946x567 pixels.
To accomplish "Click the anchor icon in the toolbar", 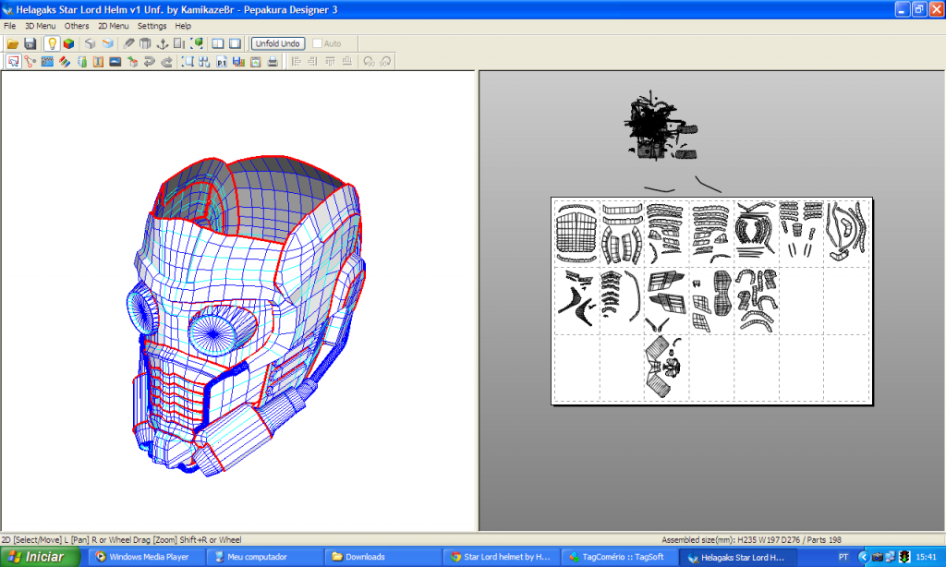I will 163,43.
